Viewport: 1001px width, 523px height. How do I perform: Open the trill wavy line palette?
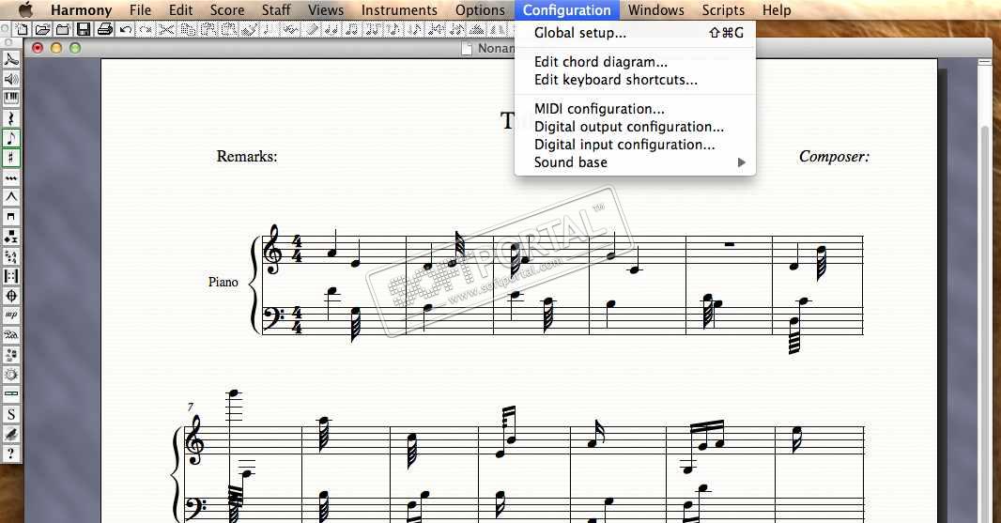pyautogui.click(x=11, y=177)
